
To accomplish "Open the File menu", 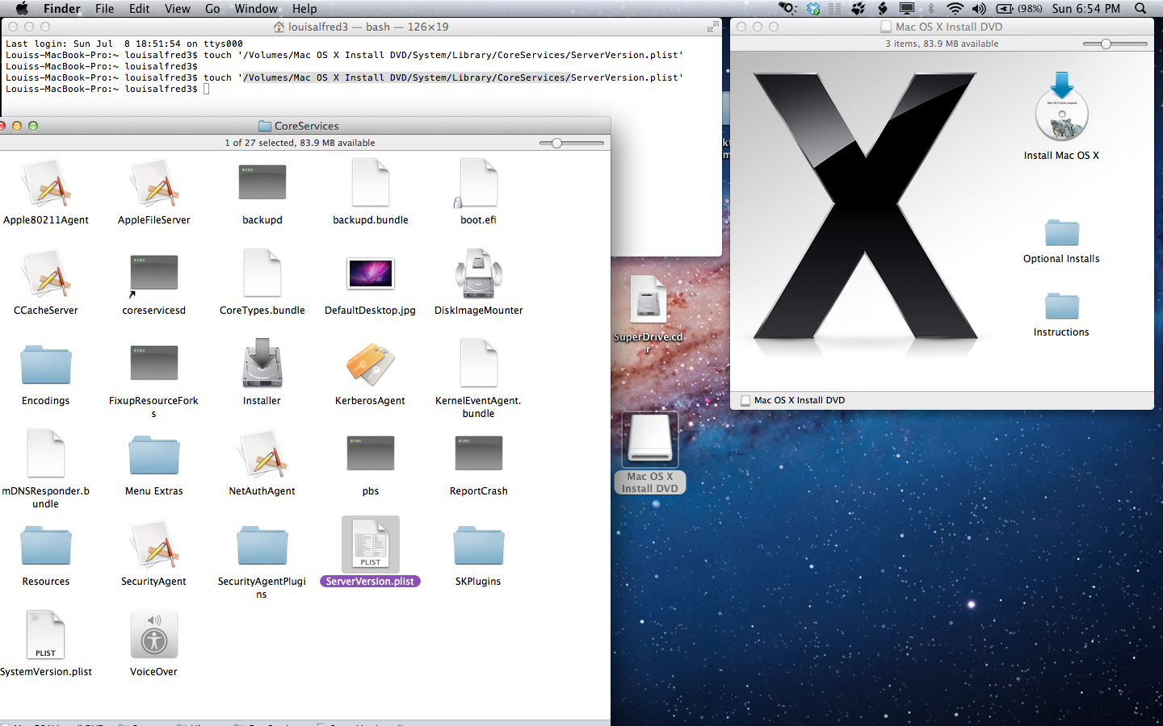I will 104,9.
